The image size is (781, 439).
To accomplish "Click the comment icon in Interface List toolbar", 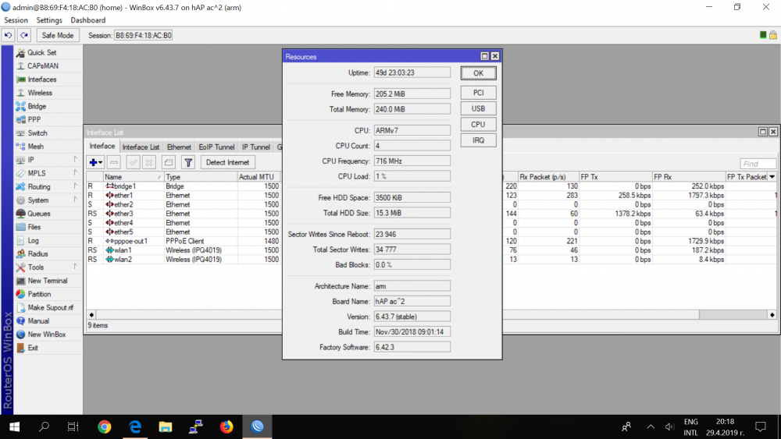I will (x=168, y=162).
